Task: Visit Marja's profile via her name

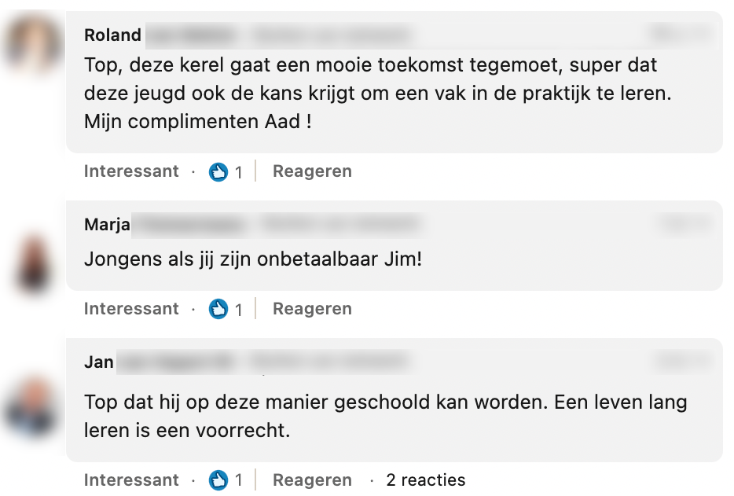Action: click(107, 225)
